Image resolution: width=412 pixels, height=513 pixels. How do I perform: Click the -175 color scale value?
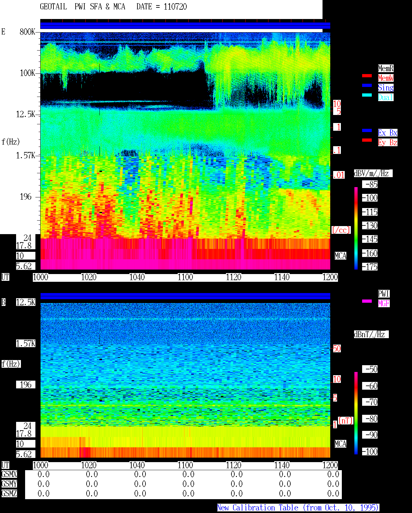click(370, 267)
